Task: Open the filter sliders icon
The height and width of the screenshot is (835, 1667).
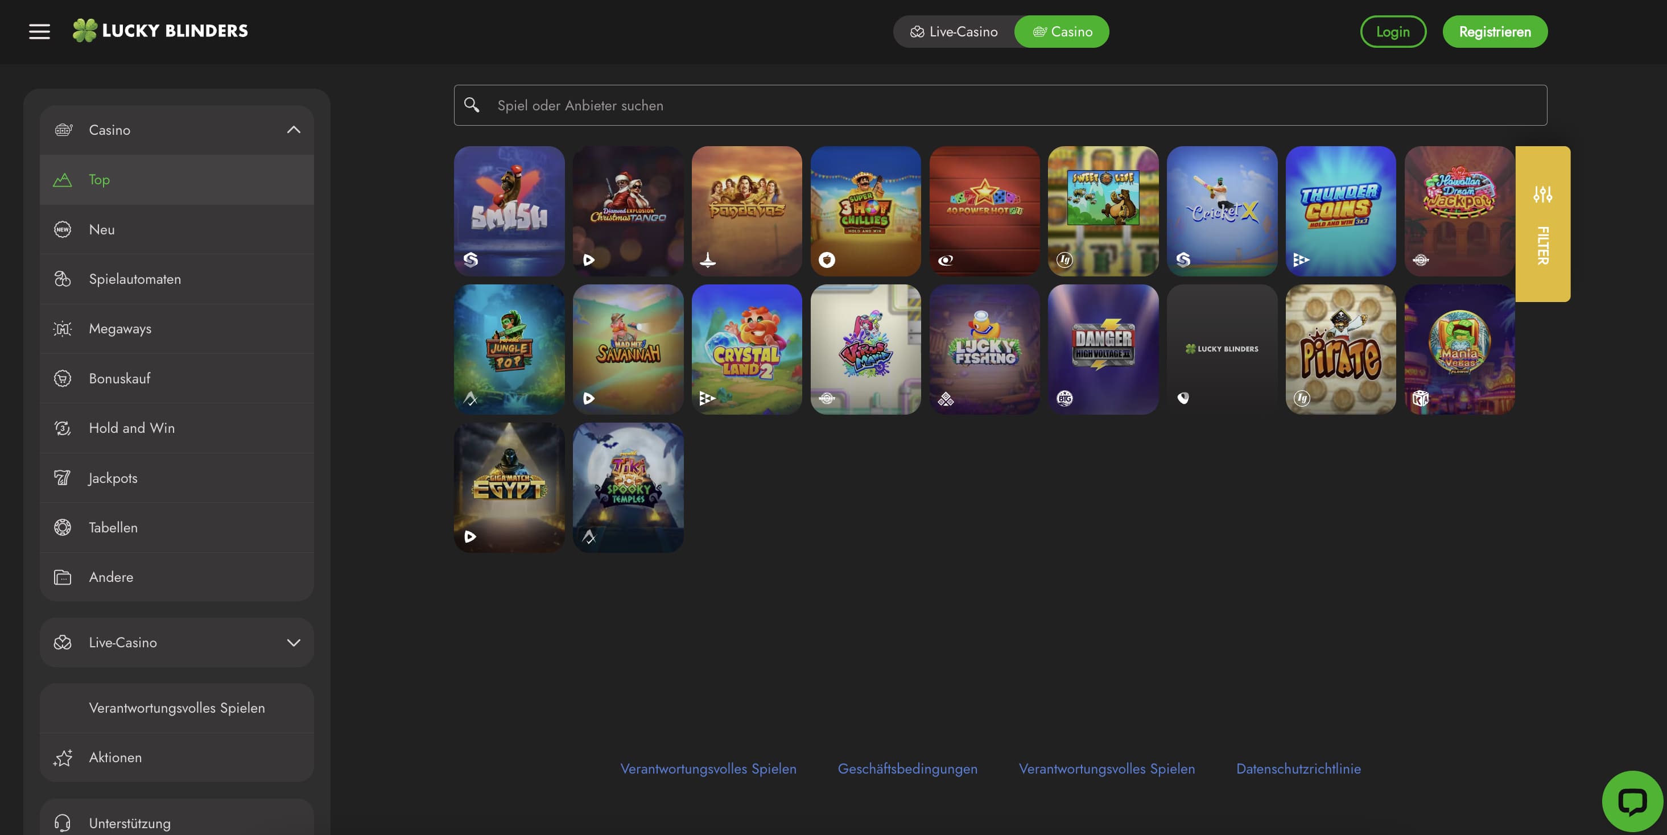Action: coord(1542,194)
